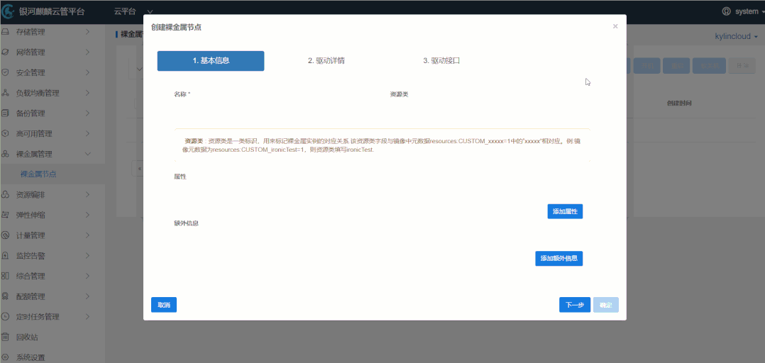
Task: Open the kylincloud project dropdown
Action: click(736, 37)
